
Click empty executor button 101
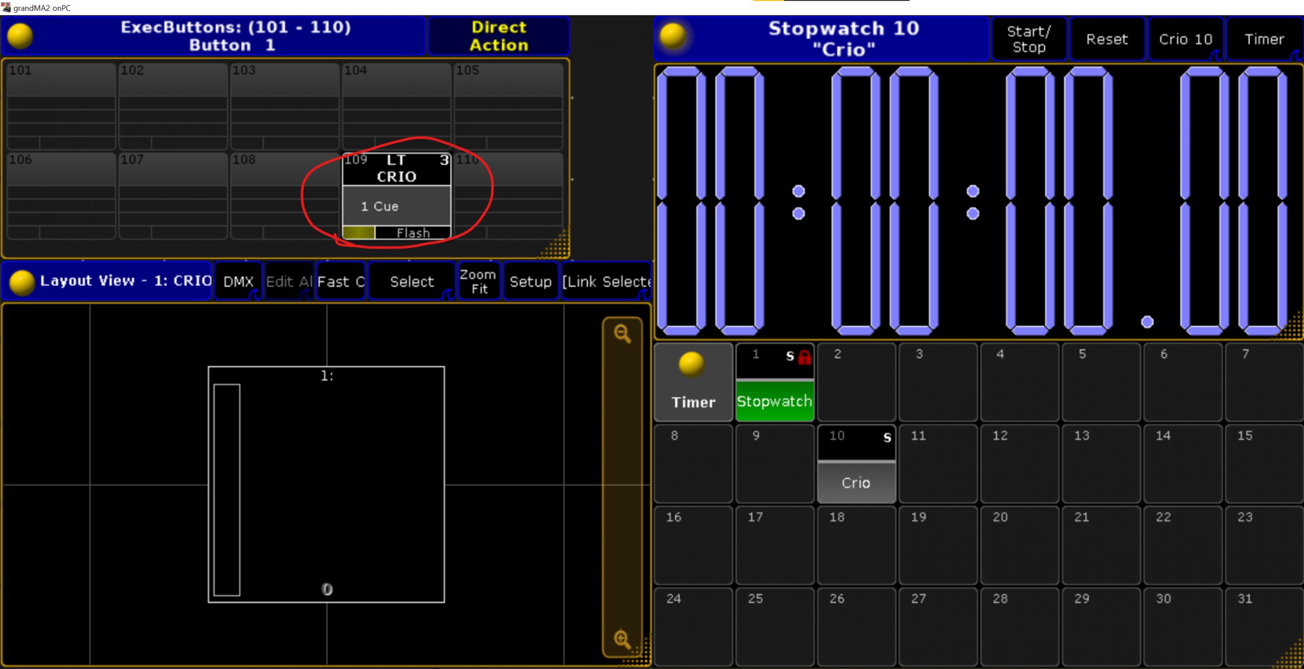[61, 106]
